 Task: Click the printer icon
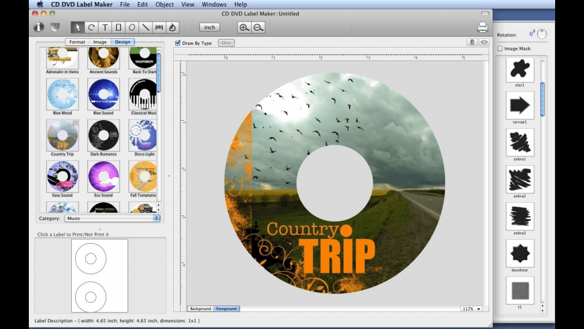pos(482,28)
